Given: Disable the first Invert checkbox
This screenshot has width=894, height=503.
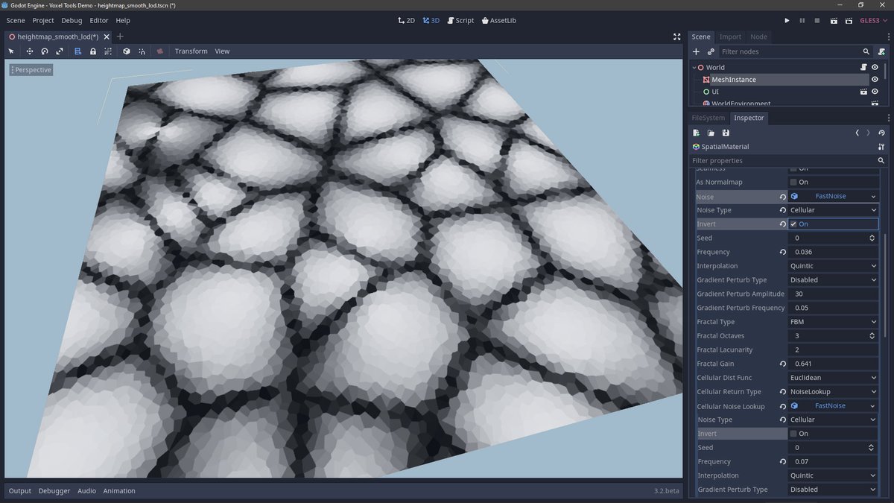Looking at the screenshot, I should 793,224.
